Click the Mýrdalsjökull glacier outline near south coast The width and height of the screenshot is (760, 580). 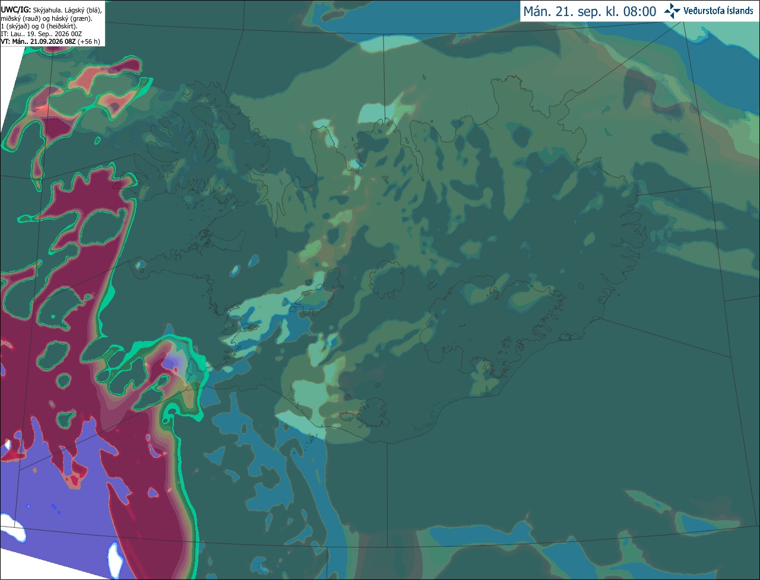pyautogui.click(x=374, y=412)
